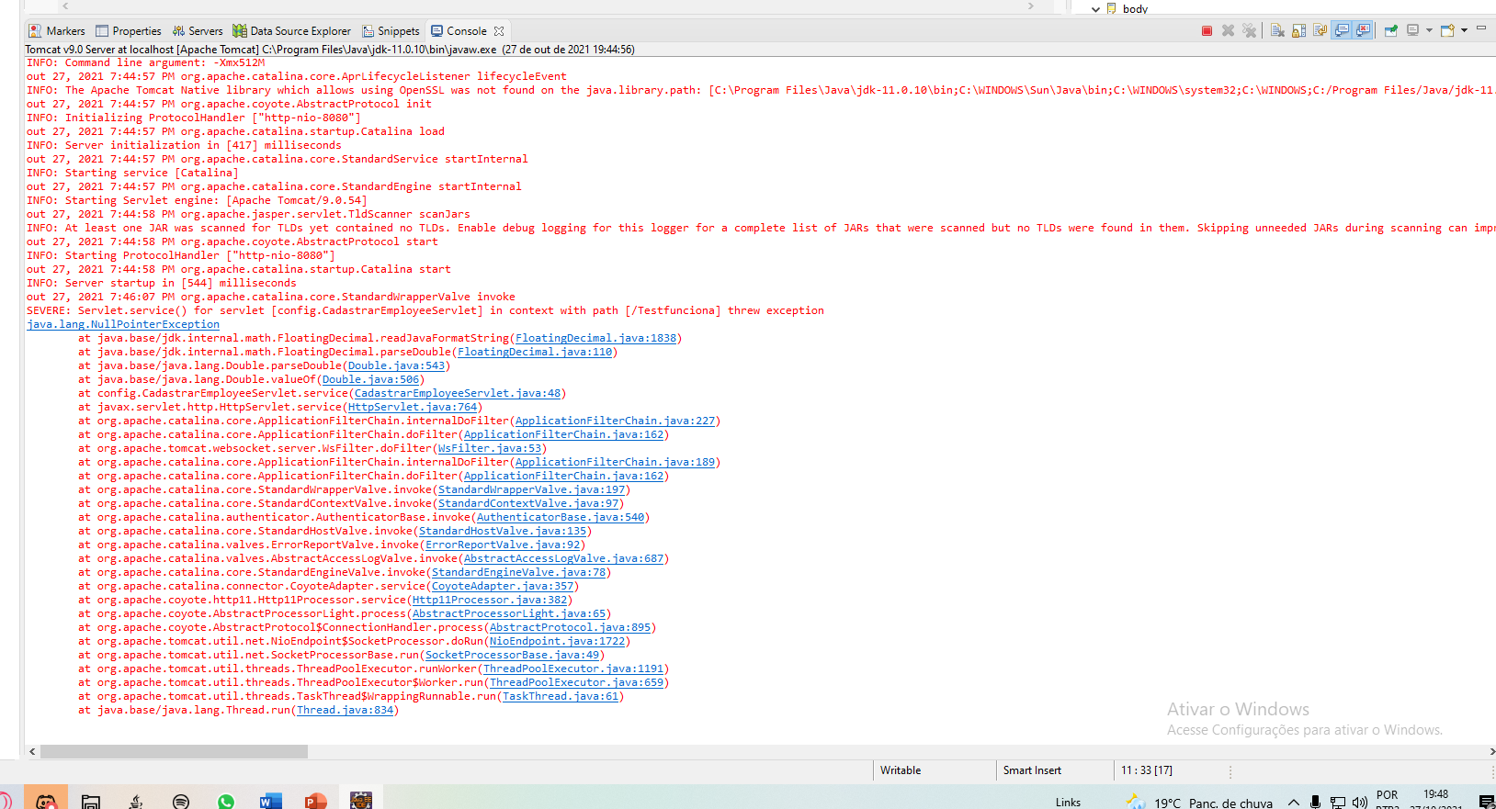Click Remove All Terminated Launches double-X icon
Screen dimensions: 1496x809
(x=1249, y=30)
